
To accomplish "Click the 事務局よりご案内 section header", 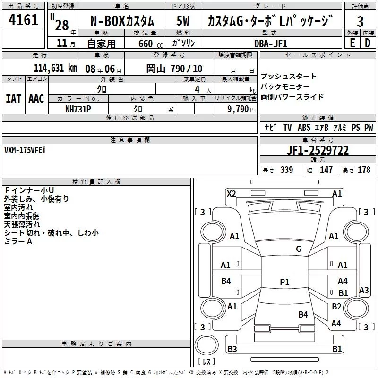I will [96, 344].
